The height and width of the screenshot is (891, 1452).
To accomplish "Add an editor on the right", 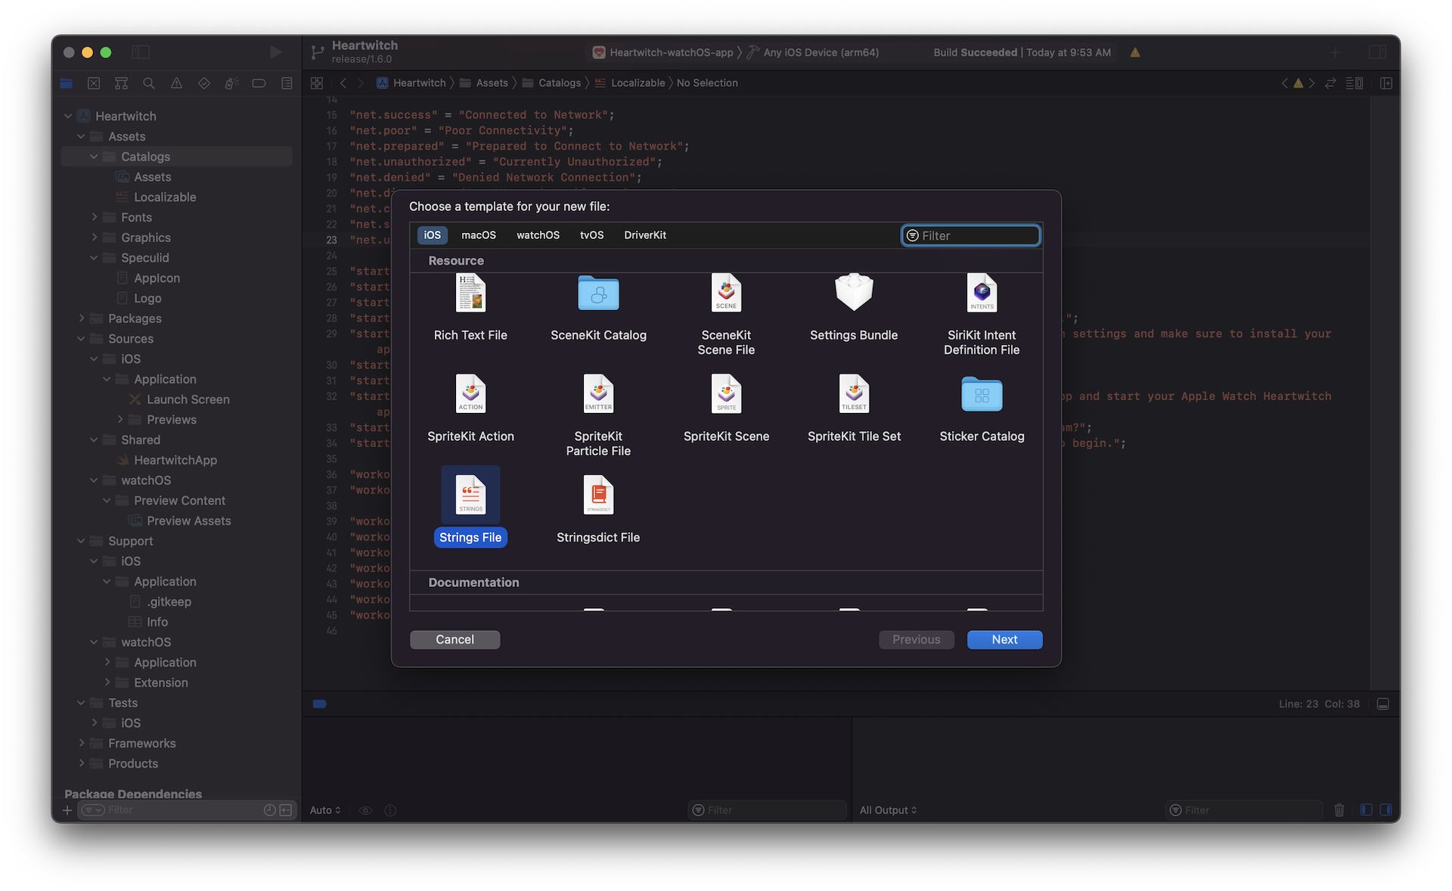I will [x=1385, y=83].
